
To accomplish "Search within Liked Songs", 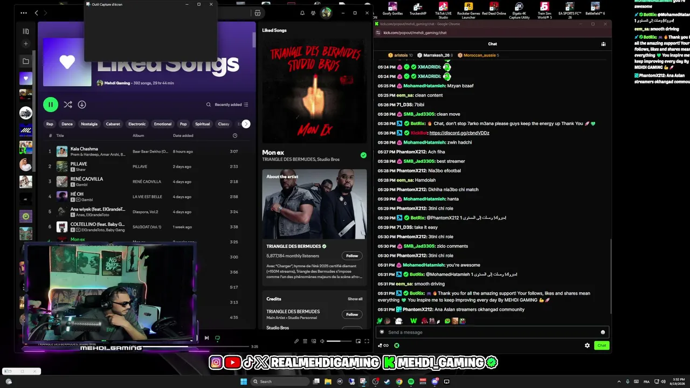I will 209,105.
